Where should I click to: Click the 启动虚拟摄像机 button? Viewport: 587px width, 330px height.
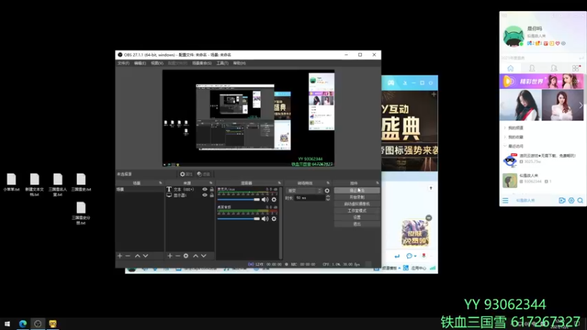357,204
